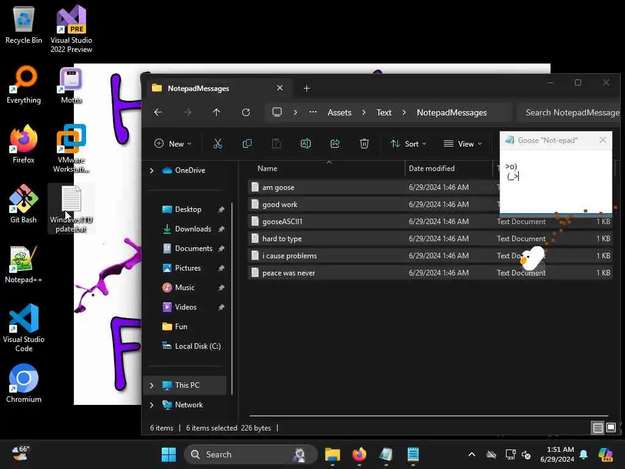Click the Cut scissors icon in Explorer toolbar
This screenshot has width=625, height=469.
tap(218, 144)
